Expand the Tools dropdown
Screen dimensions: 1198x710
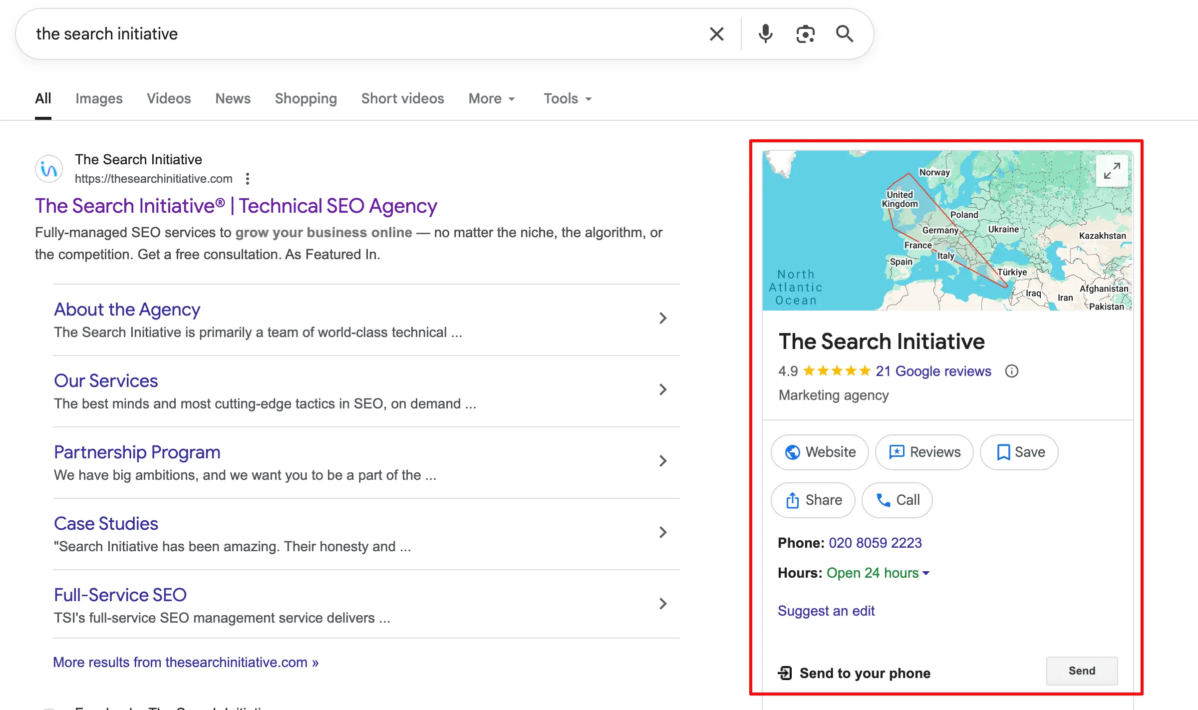(x=568, y=99)
